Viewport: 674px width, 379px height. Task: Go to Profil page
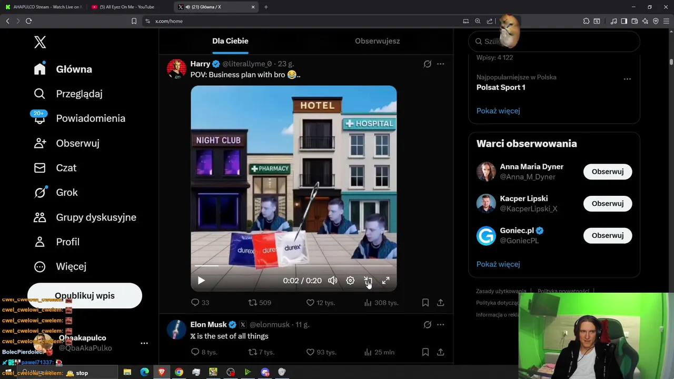[x=56, y=242]
